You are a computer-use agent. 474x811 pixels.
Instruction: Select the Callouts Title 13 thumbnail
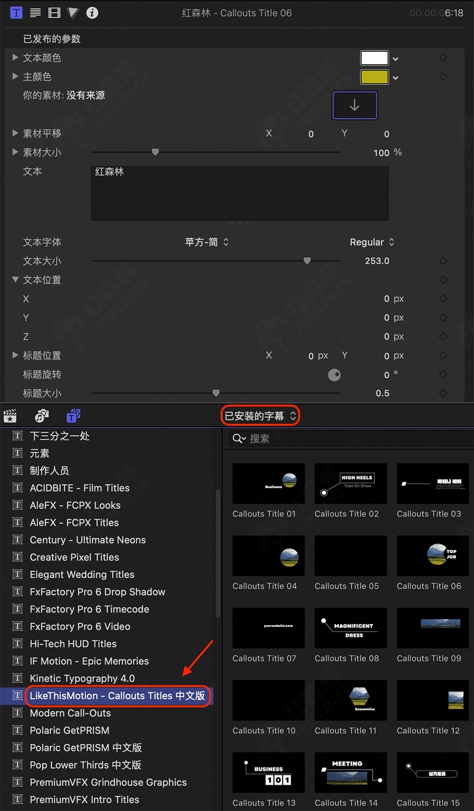click(x=268, y=773)
